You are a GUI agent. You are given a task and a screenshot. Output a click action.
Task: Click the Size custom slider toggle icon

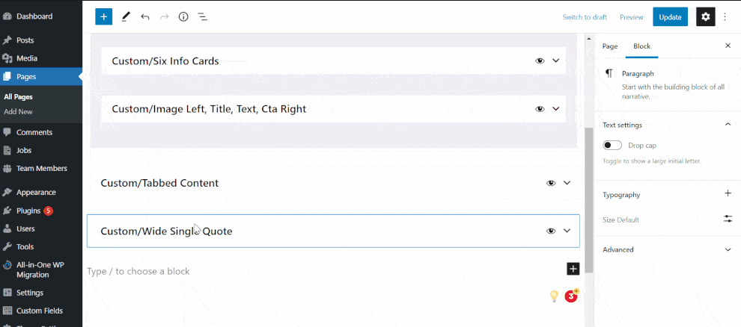[728, 219]
